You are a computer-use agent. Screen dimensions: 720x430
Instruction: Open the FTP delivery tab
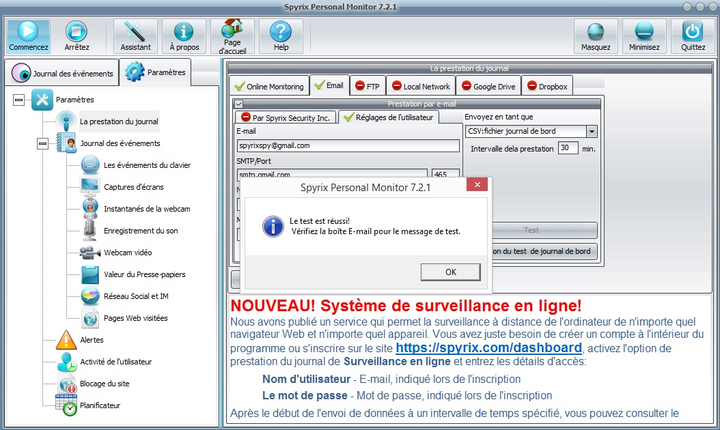368,86
